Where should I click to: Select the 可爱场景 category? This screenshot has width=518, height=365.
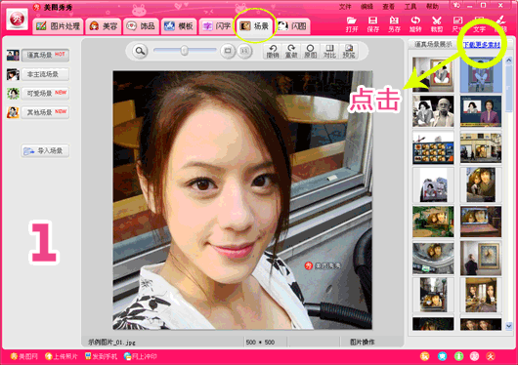point(45,94)
